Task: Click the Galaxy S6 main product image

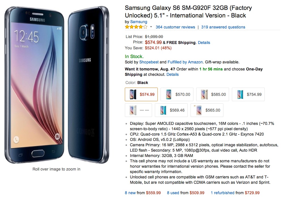Action: pyautogui.click(x=56, y=85)
